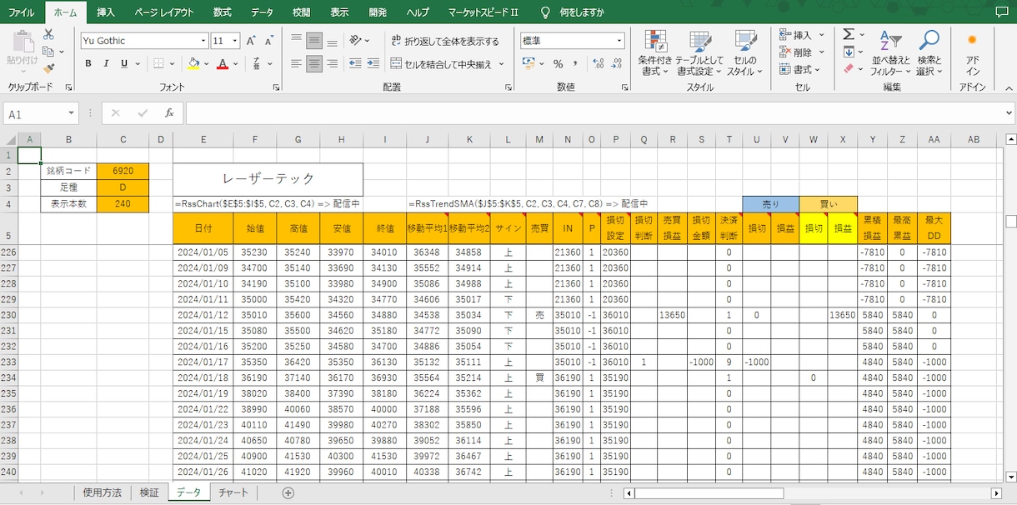Screen dimensions: 1017x505
Task: Click the decrease indent icon
Action: 356,63
